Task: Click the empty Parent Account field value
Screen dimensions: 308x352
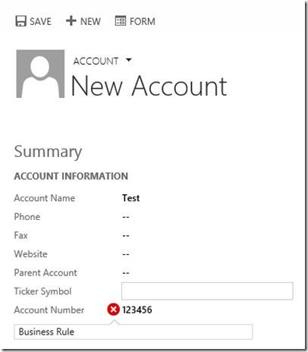Action: pyautogui.click(x=126, y=273)
